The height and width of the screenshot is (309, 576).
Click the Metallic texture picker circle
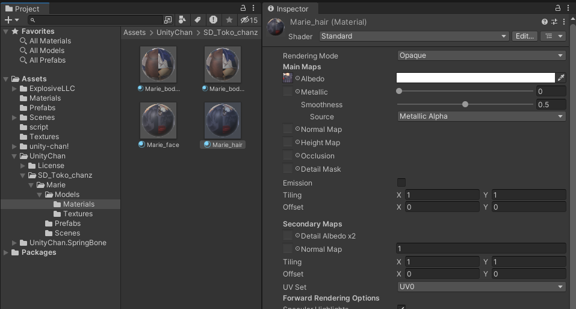(x=297, y=91)
